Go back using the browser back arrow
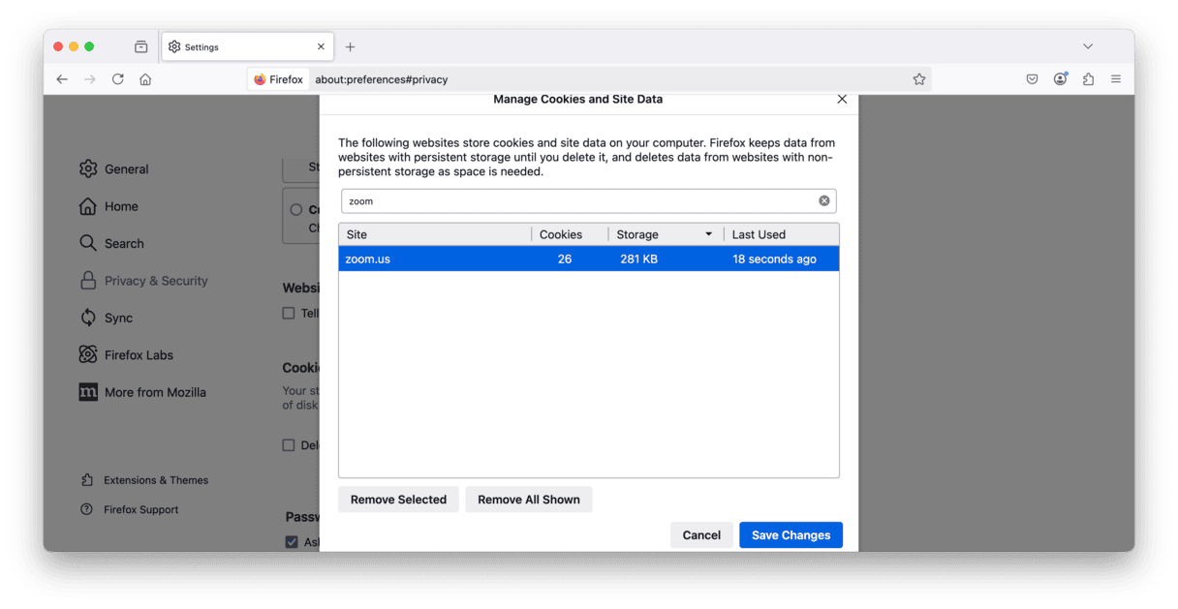Screen dimensions: 1178x609 click(62, 79)
